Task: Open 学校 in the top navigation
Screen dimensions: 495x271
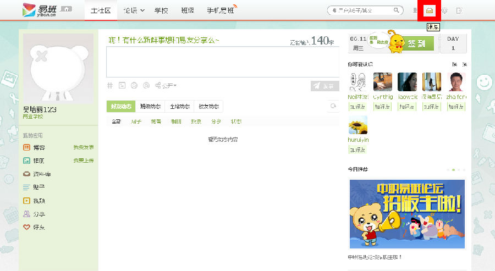Action: coord(161,10)
